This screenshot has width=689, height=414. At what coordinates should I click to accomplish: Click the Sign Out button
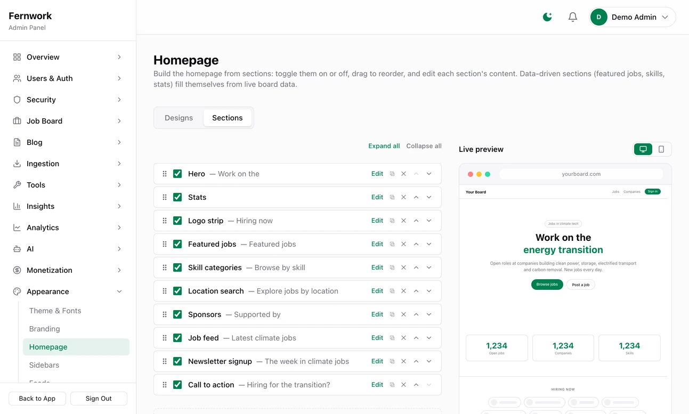pos(99,399)
